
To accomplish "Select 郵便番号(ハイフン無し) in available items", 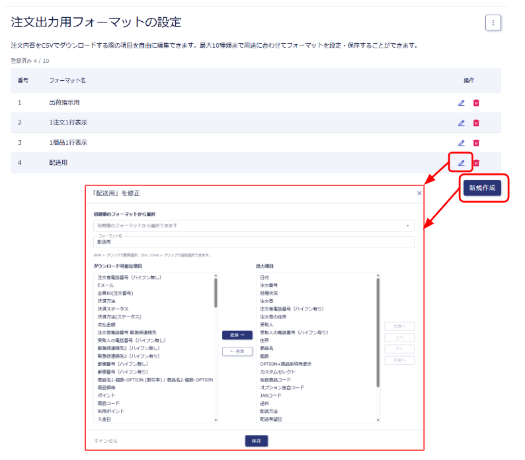I will pyautogui.click(x=122, y=364).
